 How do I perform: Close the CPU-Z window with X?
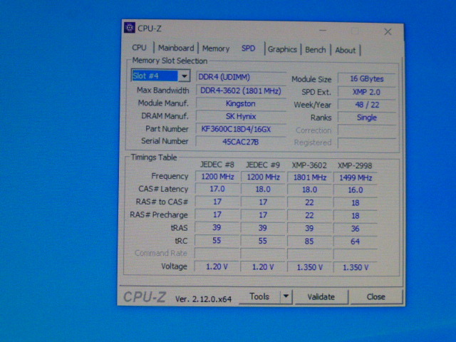[x=388, y=31]
